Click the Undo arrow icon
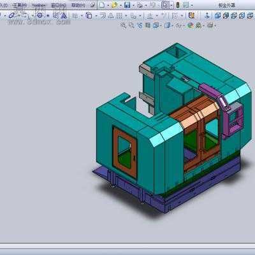The width and height of the screenshot is (255, 255). pos(152,5)
